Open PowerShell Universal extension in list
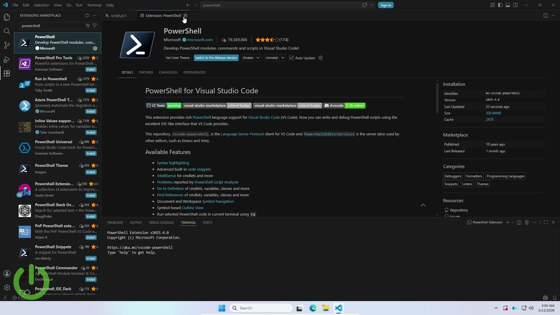The width and height of the screenshot is (560, 315). 58,148
